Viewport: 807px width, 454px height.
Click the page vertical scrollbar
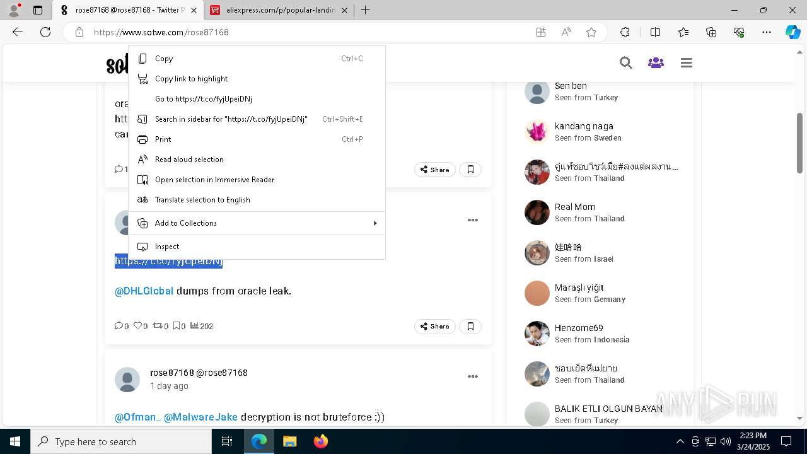tap(800, 143)
